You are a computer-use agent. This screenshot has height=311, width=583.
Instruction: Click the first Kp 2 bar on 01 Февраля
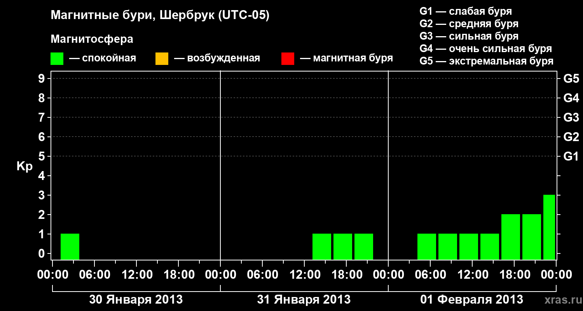(x=511, y=237)
